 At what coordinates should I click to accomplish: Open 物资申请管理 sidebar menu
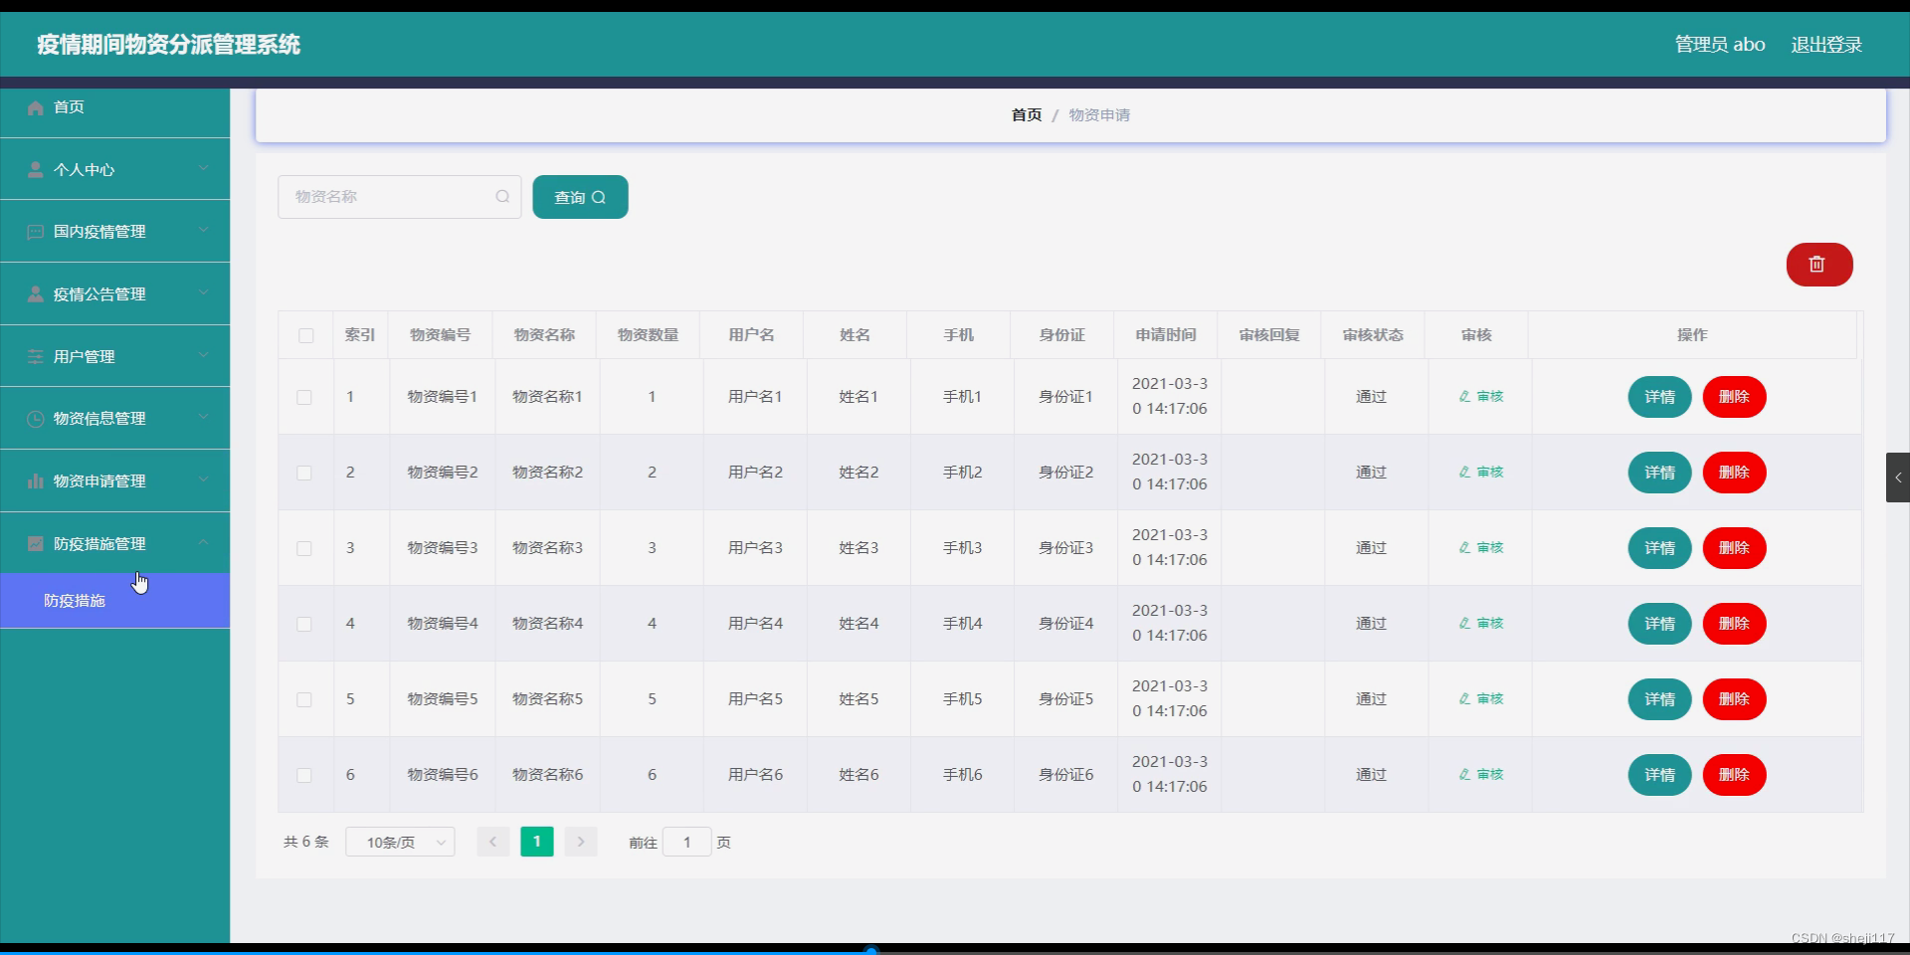click(114, 481)
